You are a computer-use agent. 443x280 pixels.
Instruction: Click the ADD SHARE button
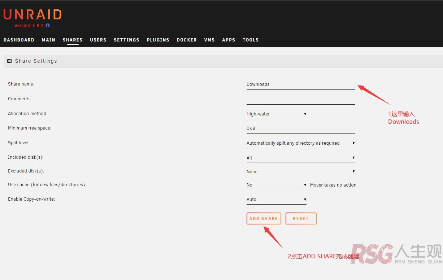pos(264,219)
